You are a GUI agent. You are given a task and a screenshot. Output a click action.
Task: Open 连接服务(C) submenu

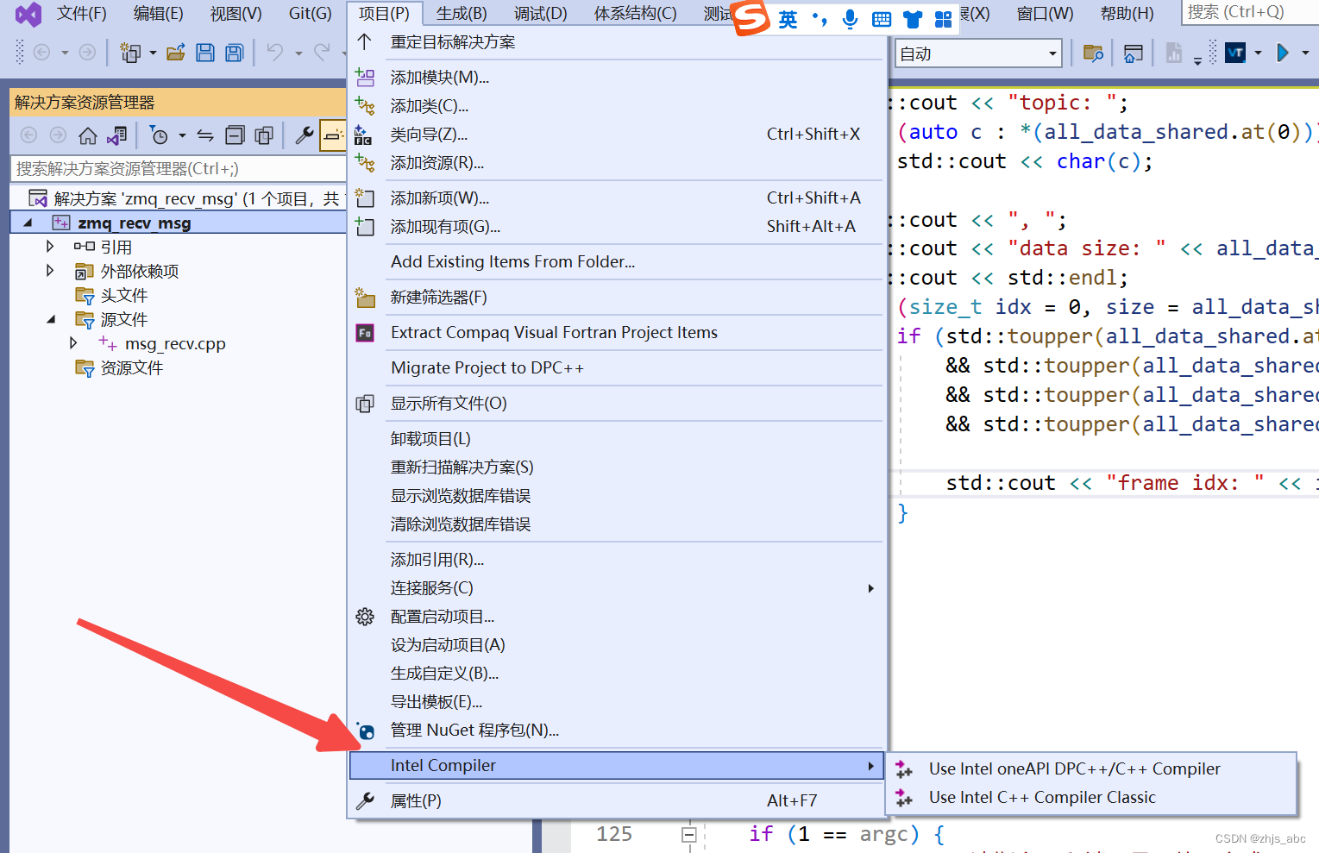pyautogui.click(x=616, y=588)
